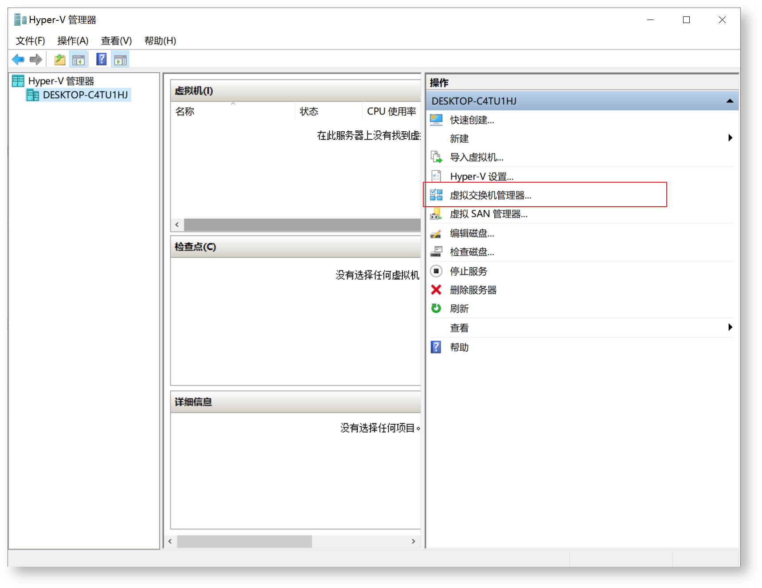
Task: Click the red X 删除服务器 icon
Action: (x=436, y=290)
